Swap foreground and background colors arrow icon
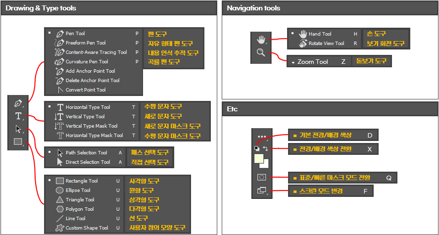The image size is (439, 235). tap(266, 148)
